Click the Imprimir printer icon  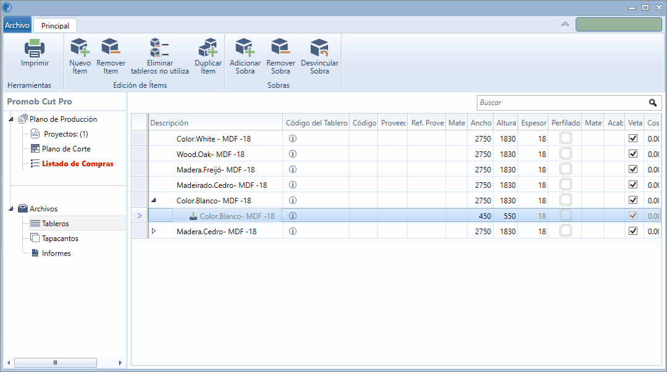tap(35, 48)
